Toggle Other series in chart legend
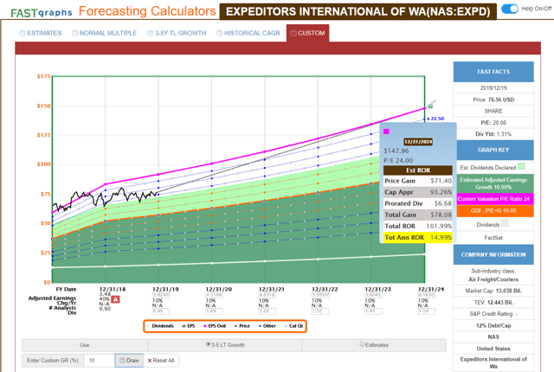Image resolution: width=554 pixels, height=372 pixels. [267, 326]
